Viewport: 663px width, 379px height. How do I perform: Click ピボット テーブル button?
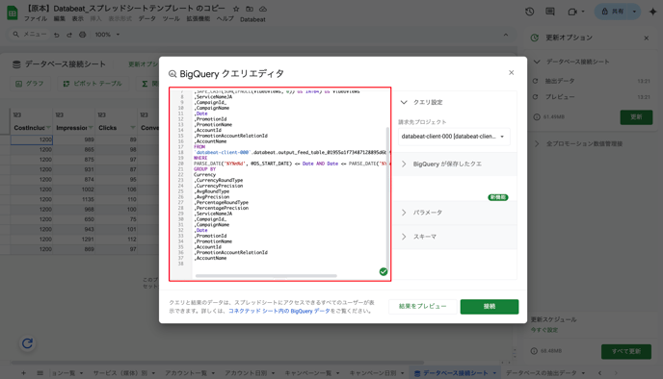[x=93, y=84]
